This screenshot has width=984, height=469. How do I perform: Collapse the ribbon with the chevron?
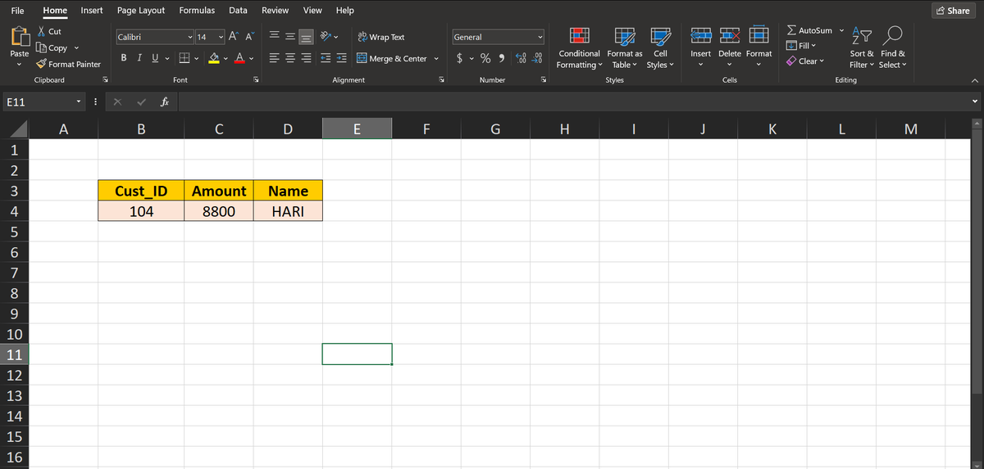973,80
